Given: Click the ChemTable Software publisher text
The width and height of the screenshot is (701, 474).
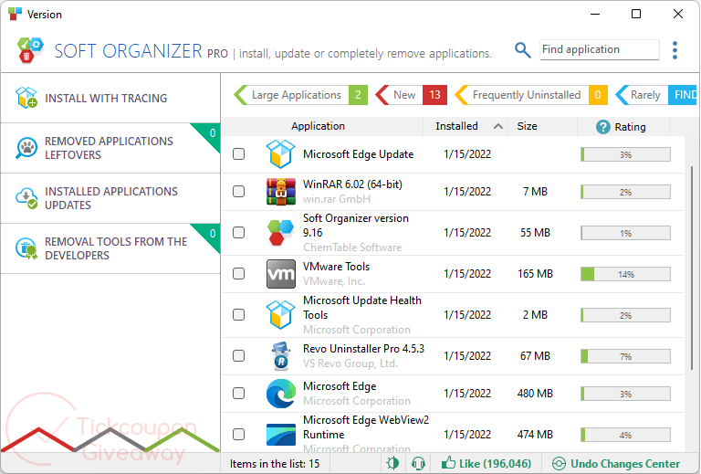Looking at the screenshot, I should point(352,248).
